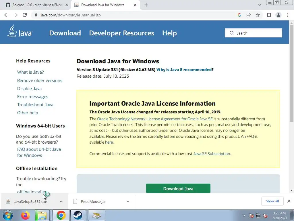
Task: Open the Chrome profile avatar
Action: click(x=278, y=15)
